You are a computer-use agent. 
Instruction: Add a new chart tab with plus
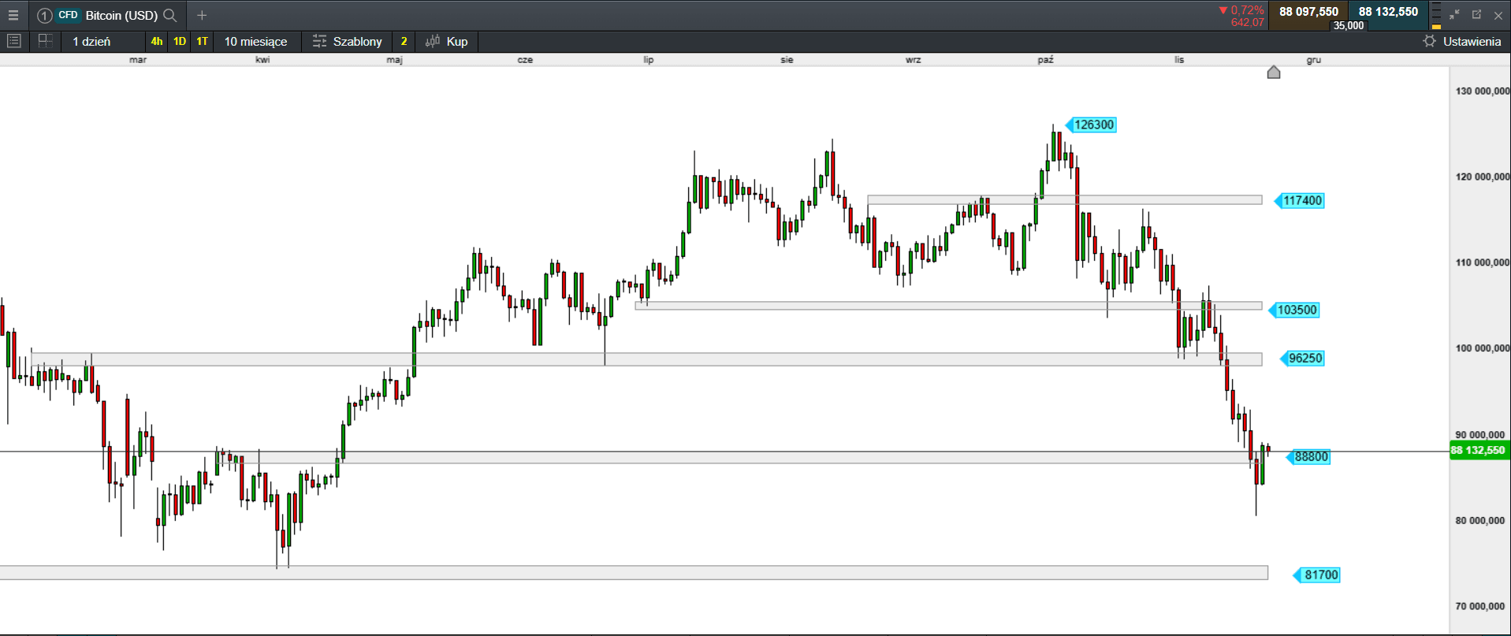pos(202,15)
